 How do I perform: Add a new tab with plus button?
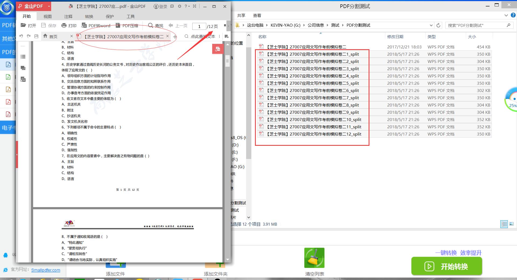(x=175, y=37)
